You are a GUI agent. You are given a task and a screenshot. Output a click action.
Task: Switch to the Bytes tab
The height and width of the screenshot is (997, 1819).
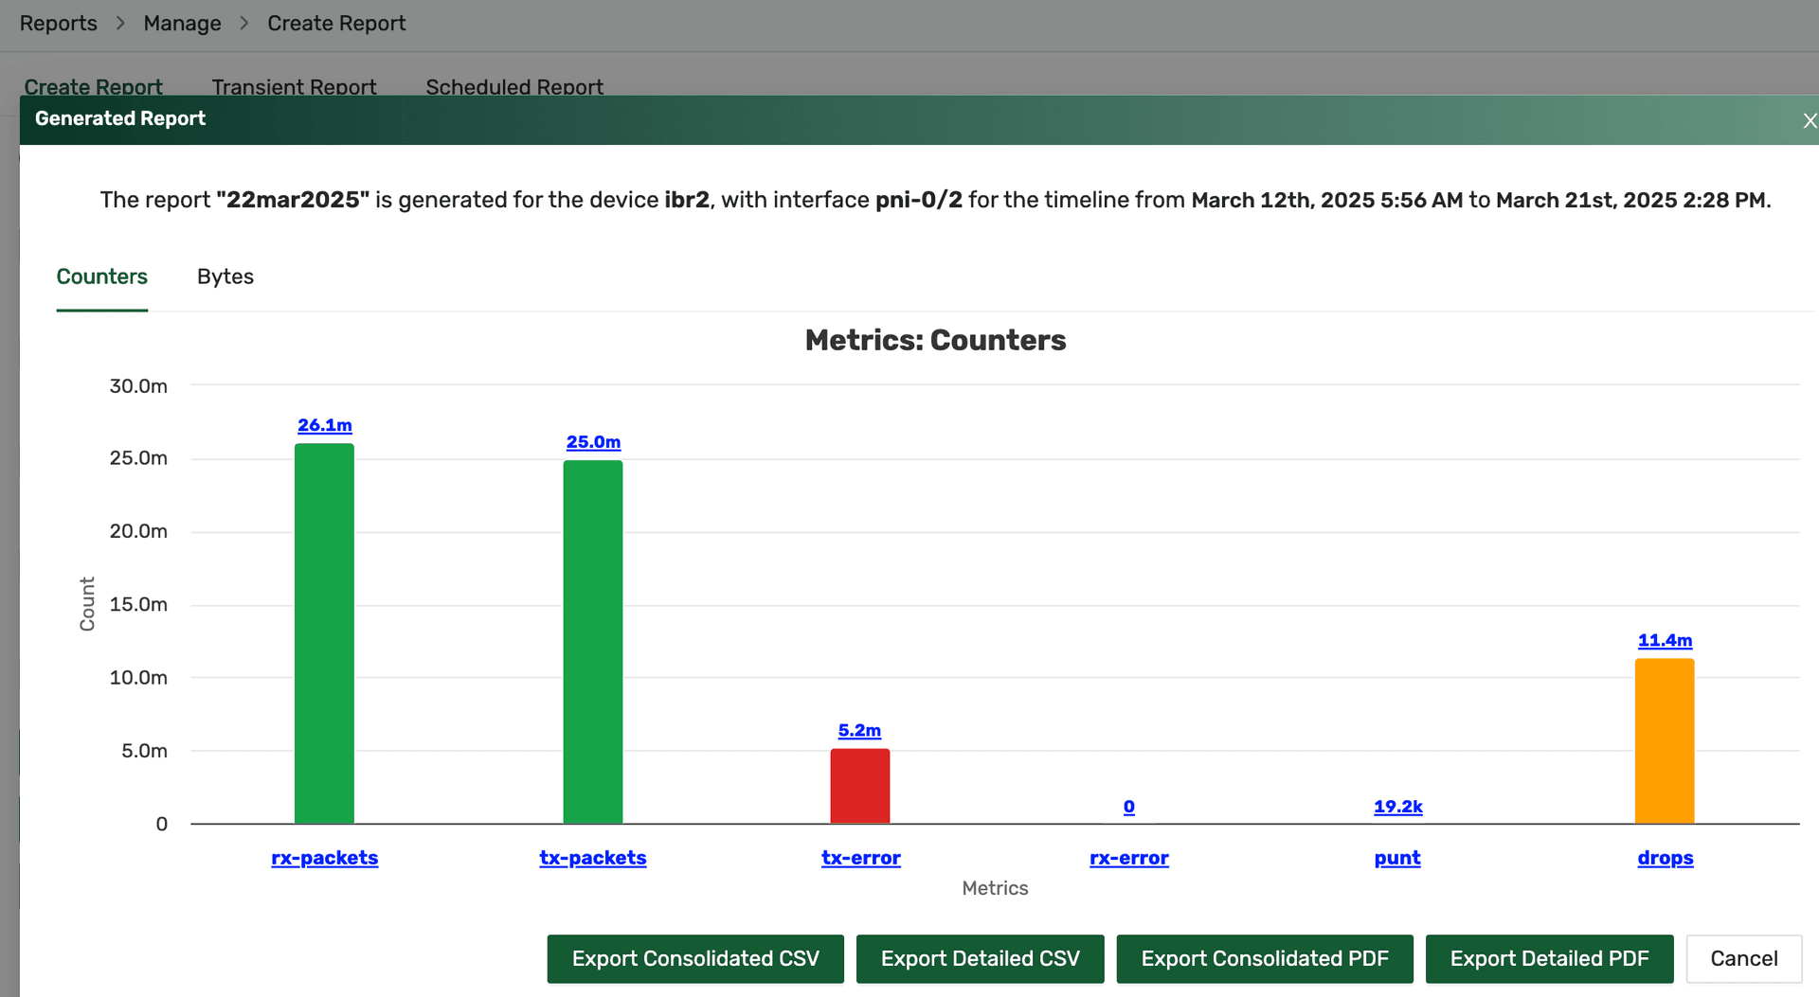click(225, 276)
